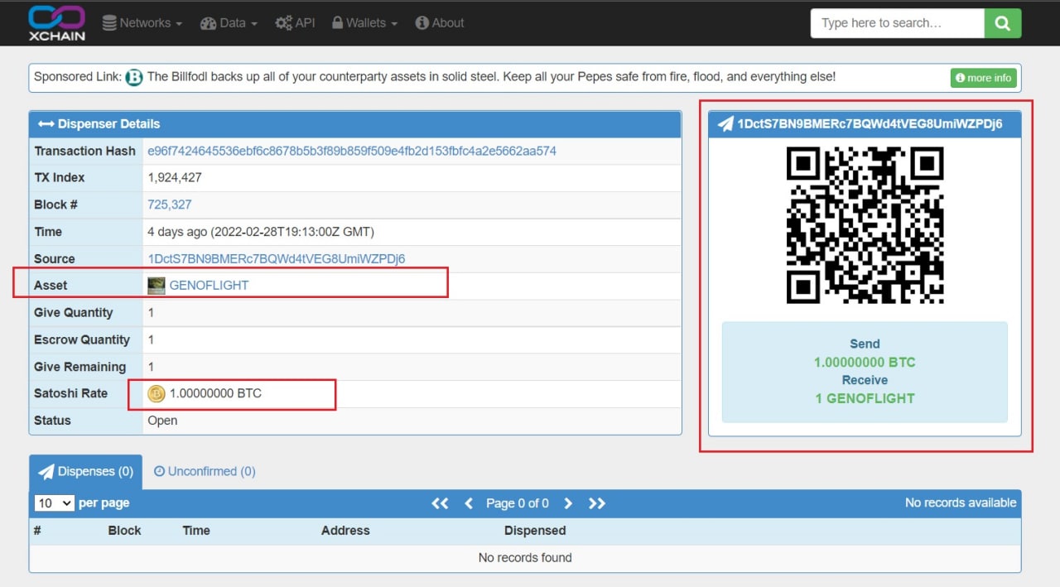Click the Send 1.00000000 BTC amount
The image size is (1060, 587).
click(865, 363)
